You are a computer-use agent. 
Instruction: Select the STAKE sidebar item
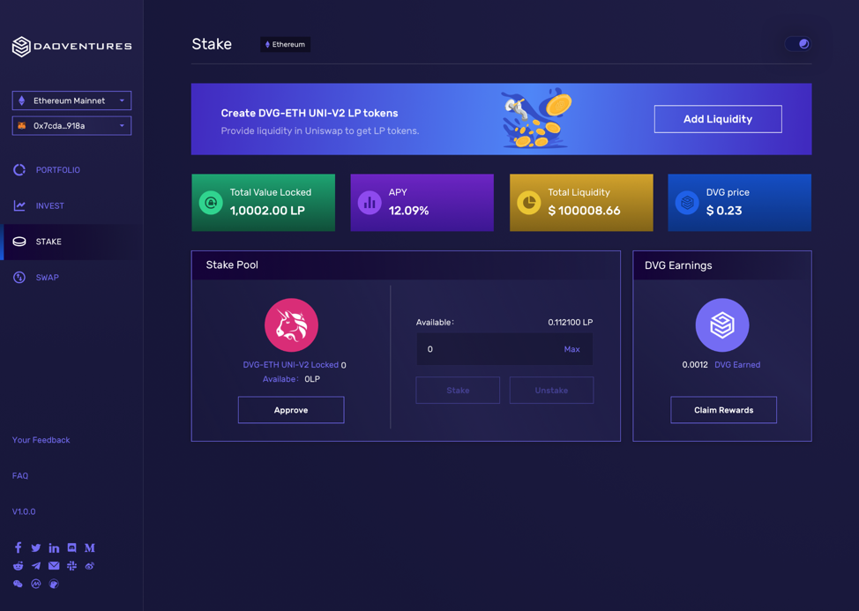tap(71, 242)
